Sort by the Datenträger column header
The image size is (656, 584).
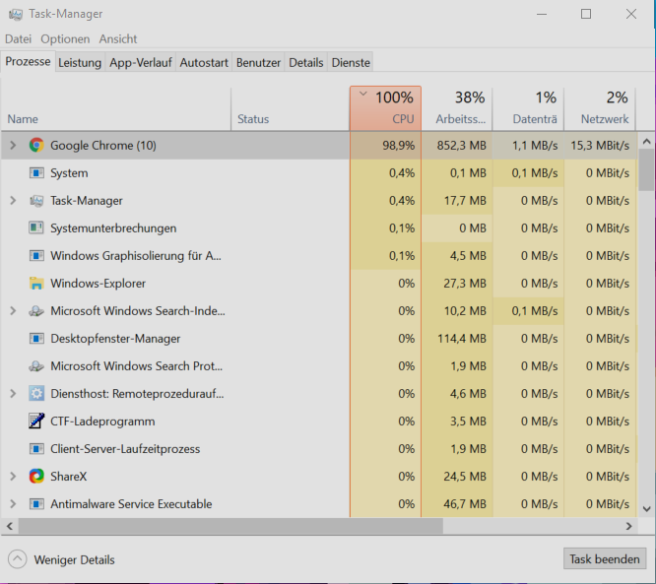[528, 108]
